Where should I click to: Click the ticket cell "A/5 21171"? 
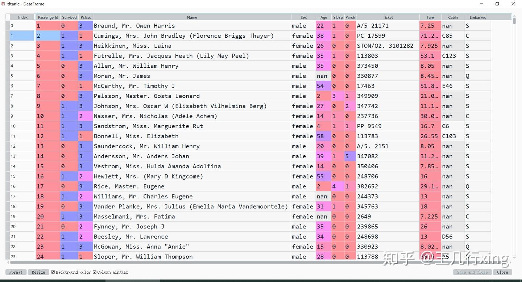click(x=388, y=26)
